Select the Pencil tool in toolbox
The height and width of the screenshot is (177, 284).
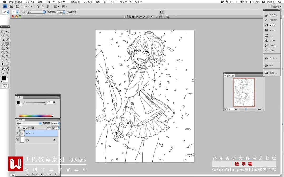tap(7, 44)
